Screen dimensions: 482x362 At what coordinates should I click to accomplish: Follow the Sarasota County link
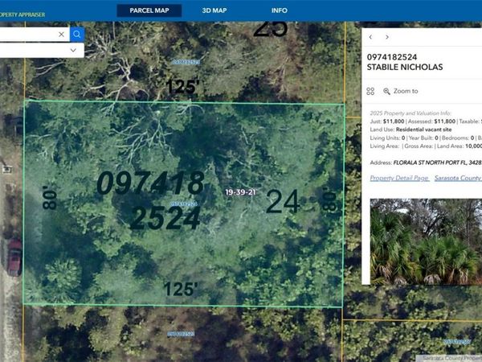pos(458,178)
